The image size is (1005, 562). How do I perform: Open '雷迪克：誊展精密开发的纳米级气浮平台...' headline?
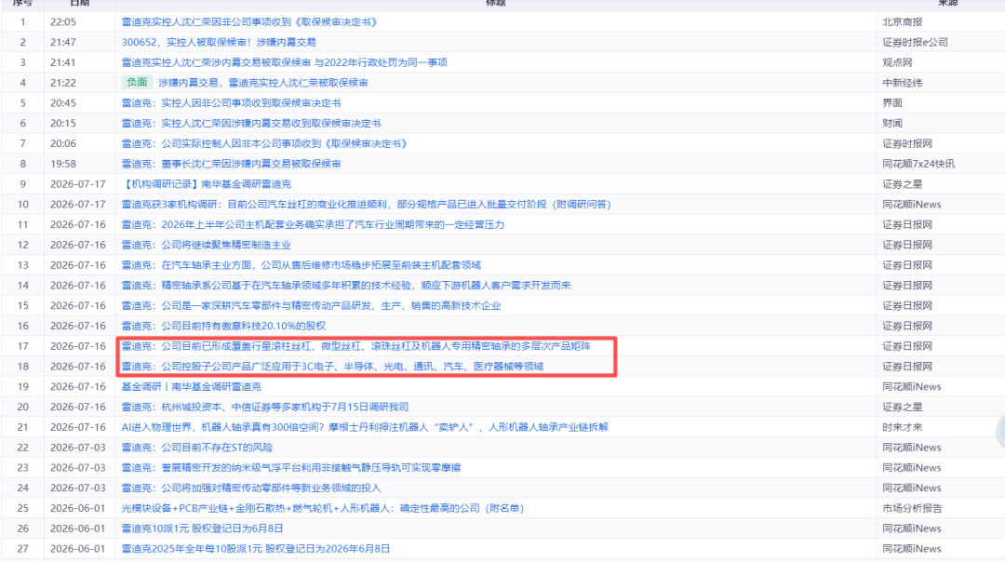tap(291, 468)
